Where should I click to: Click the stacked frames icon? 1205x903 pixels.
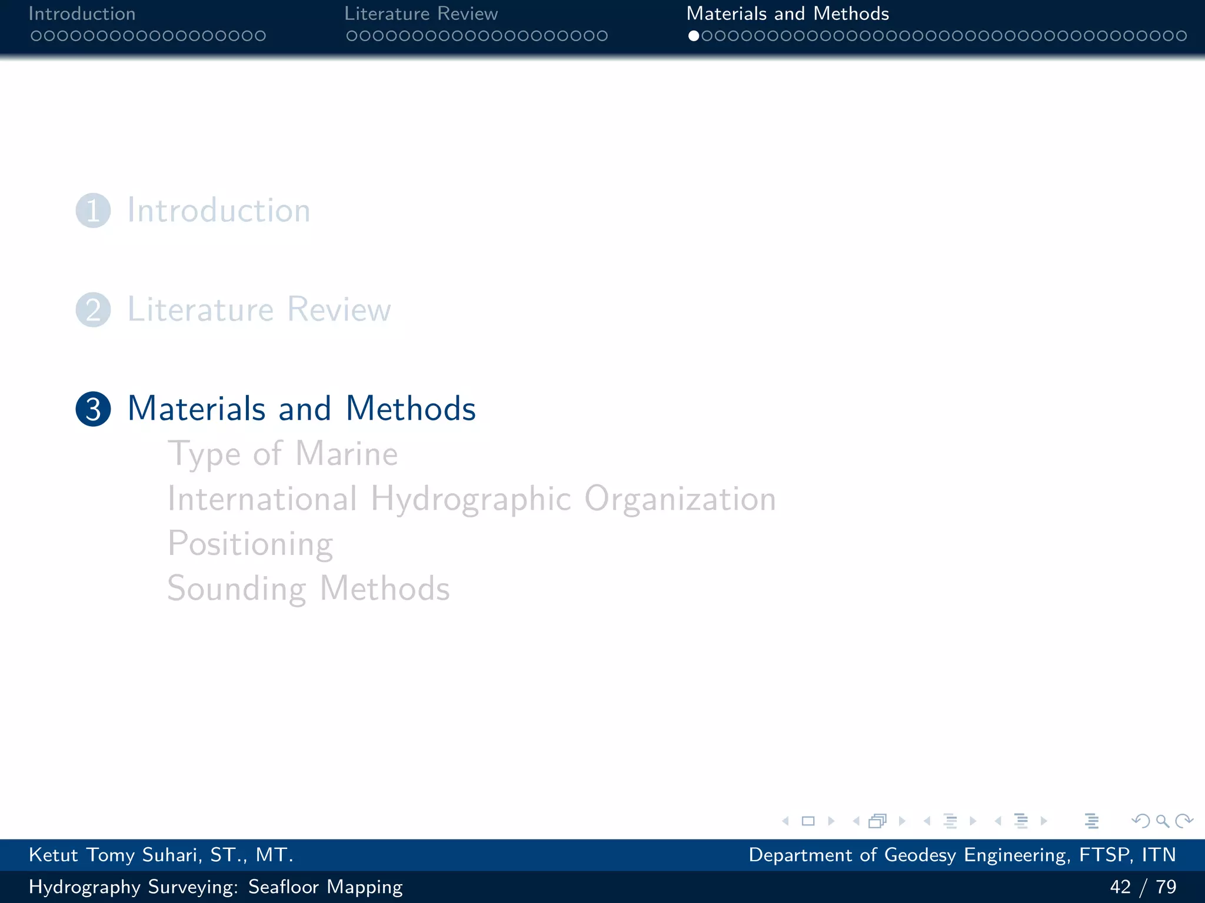[x=878, y=821]
